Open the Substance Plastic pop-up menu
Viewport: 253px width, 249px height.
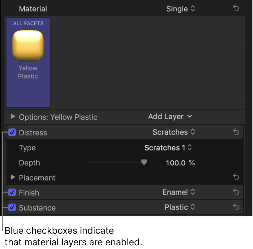[180, 207]
